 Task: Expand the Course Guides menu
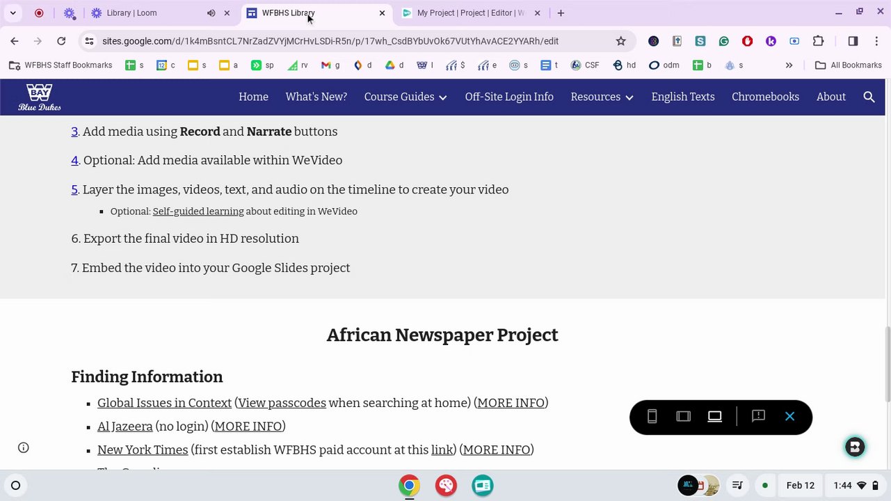pos(406,97)
